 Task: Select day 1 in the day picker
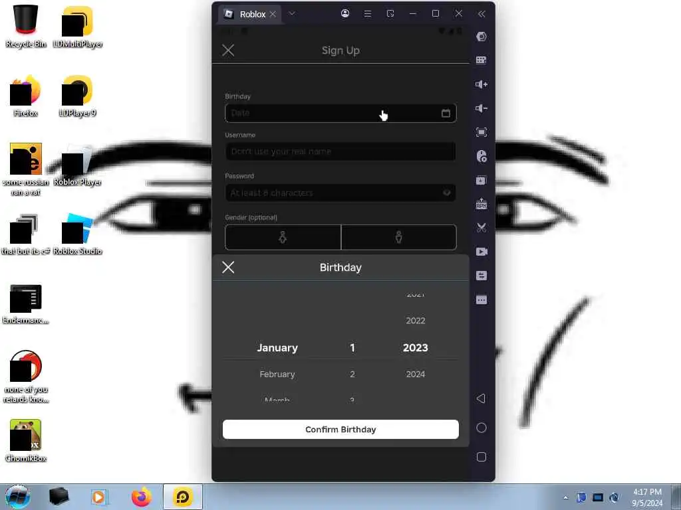click(352, 348)
